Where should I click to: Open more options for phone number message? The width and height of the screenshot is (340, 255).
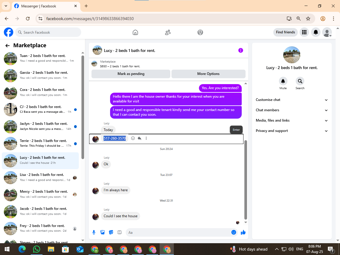(x=146, y=138)
